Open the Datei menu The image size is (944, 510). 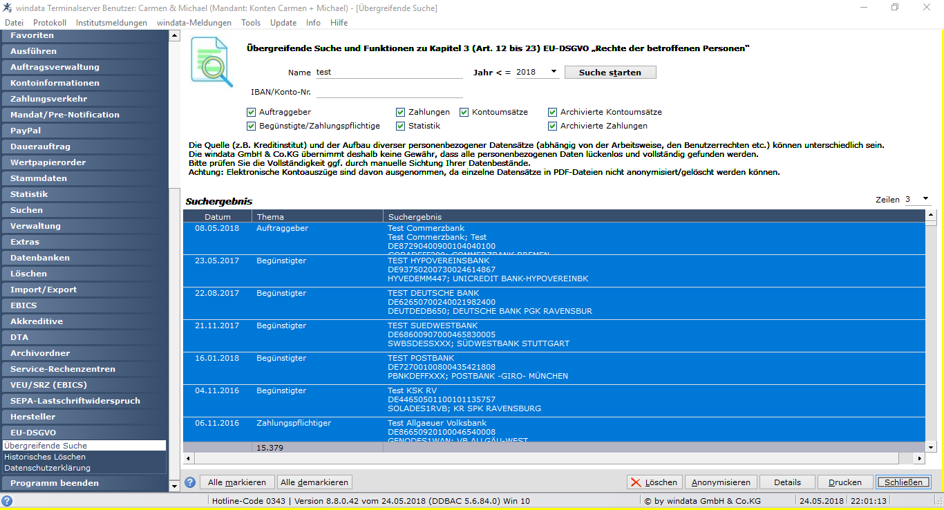point(14,23)
